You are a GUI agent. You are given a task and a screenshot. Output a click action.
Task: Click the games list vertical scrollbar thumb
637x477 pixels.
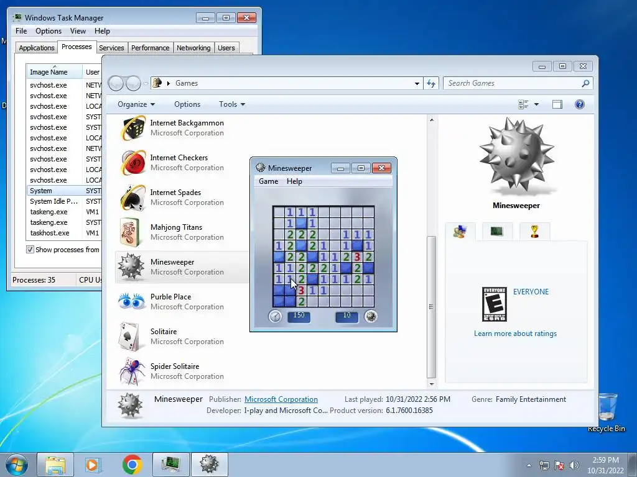(x=432, y=307)
